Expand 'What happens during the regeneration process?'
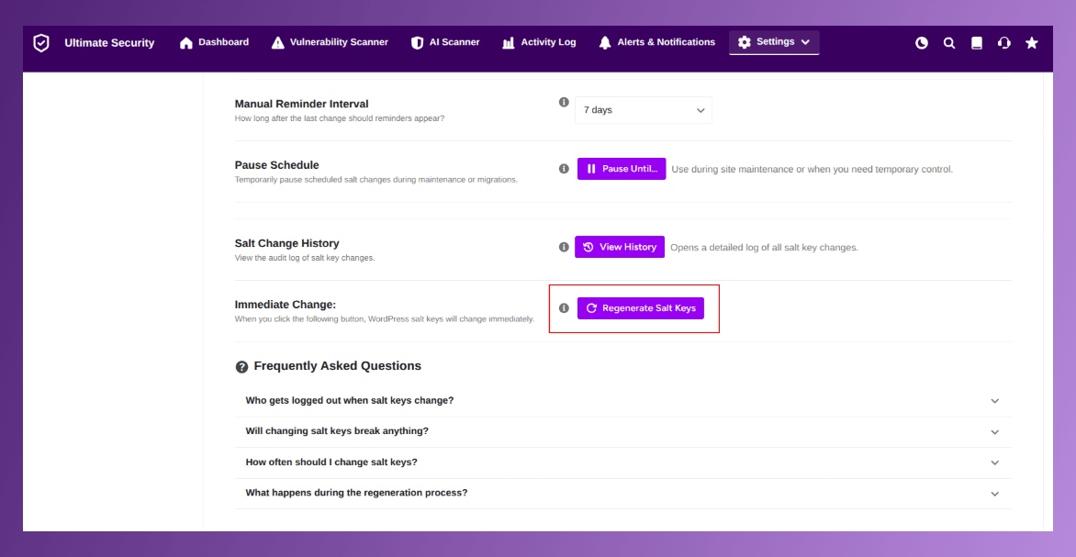1076x557 pixels. tap(623, 493)
